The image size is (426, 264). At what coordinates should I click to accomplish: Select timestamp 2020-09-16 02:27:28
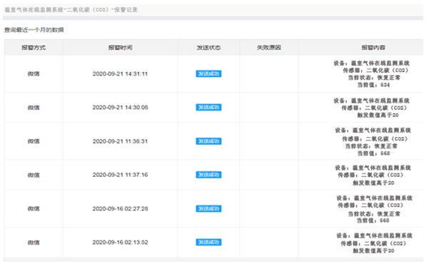tap(120, 208)
